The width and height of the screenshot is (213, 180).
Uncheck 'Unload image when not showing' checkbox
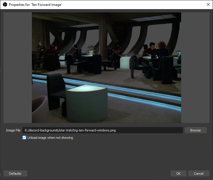point(24,138)
